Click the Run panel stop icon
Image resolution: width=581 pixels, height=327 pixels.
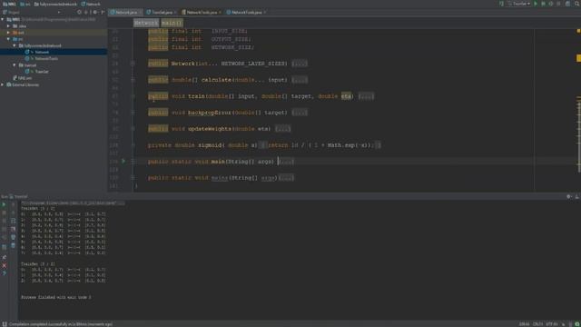pos(4,213)
